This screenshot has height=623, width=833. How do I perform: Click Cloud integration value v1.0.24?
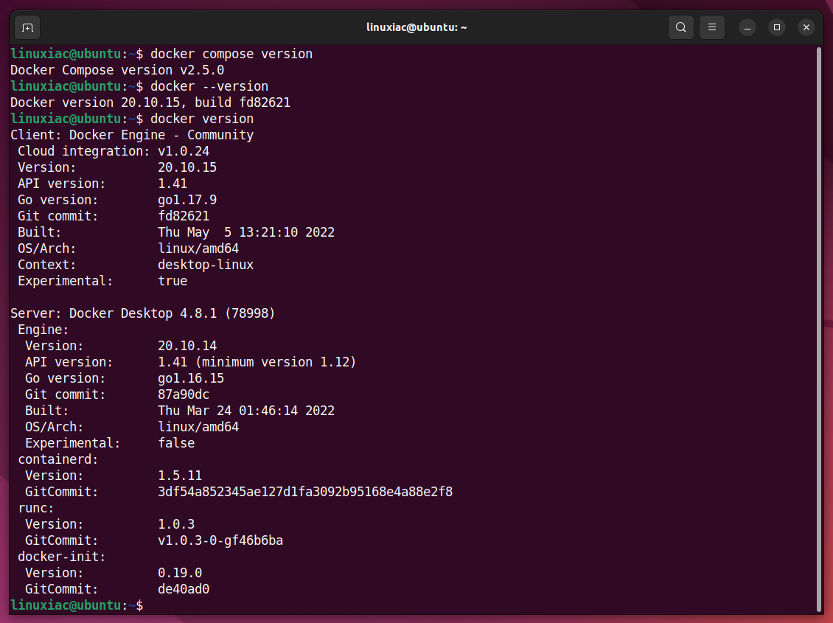coord(184,151)
